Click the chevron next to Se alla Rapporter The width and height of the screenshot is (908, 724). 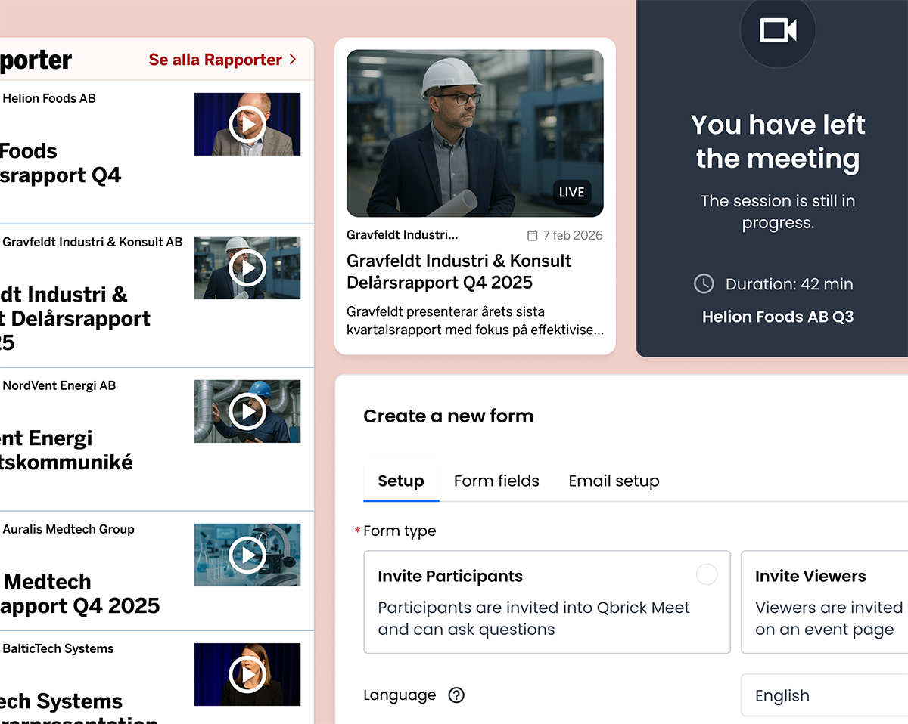(293, 60)
